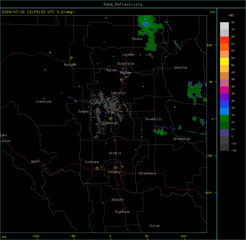Click the dBZ legend heading
Image resolution: width=246 pixels, height=240 pixels.
(x=231, y=15)
